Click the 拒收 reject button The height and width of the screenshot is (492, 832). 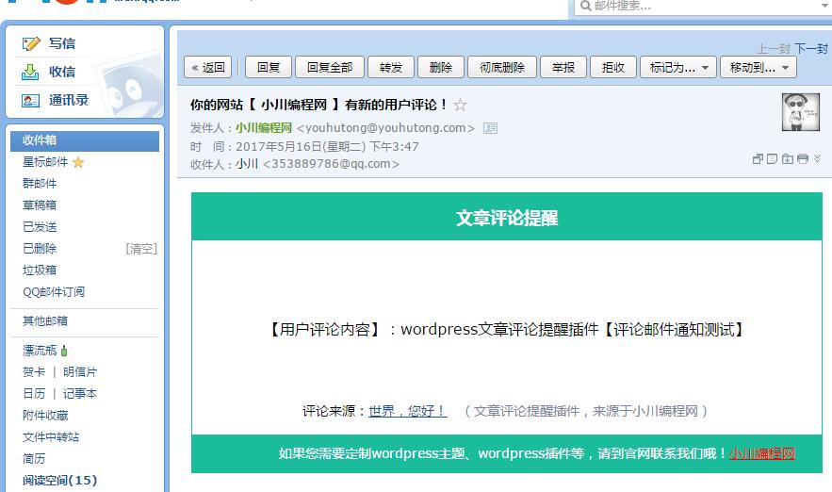(613, 68)
